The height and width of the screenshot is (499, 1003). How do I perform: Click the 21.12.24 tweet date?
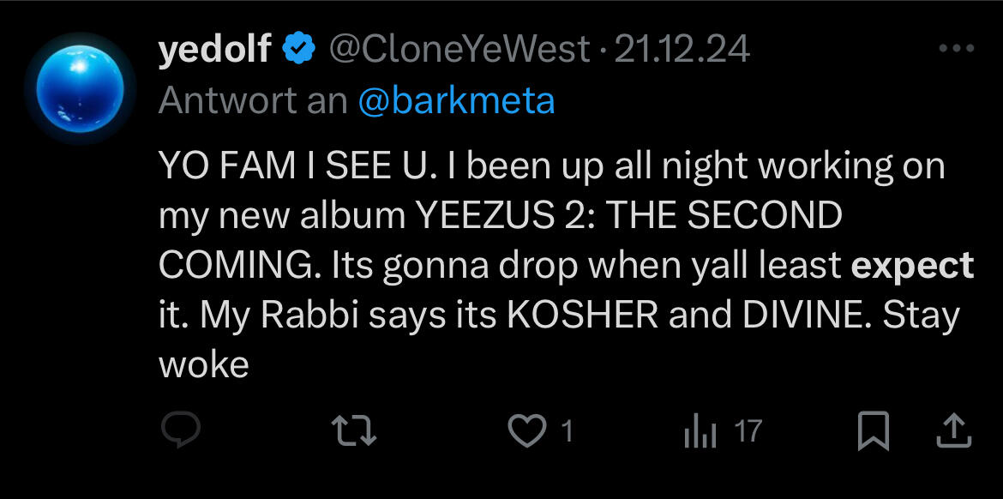click(682, 51)
